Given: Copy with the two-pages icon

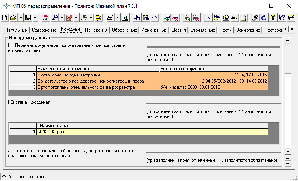Looking at the screenshot, I should point(137,18).
